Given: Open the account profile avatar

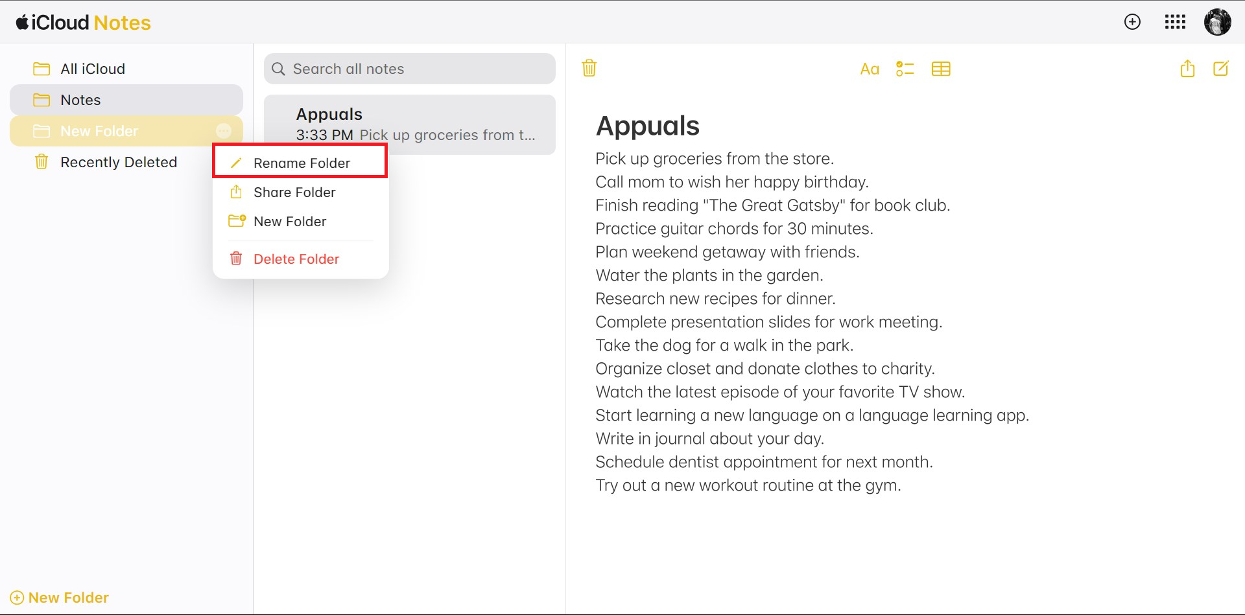Looking at the screenshot, I should (1217, 23).
